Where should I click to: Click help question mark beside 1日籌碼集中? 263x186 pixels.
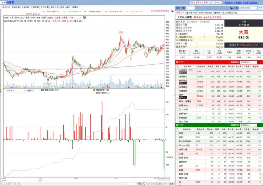(204, 34)
